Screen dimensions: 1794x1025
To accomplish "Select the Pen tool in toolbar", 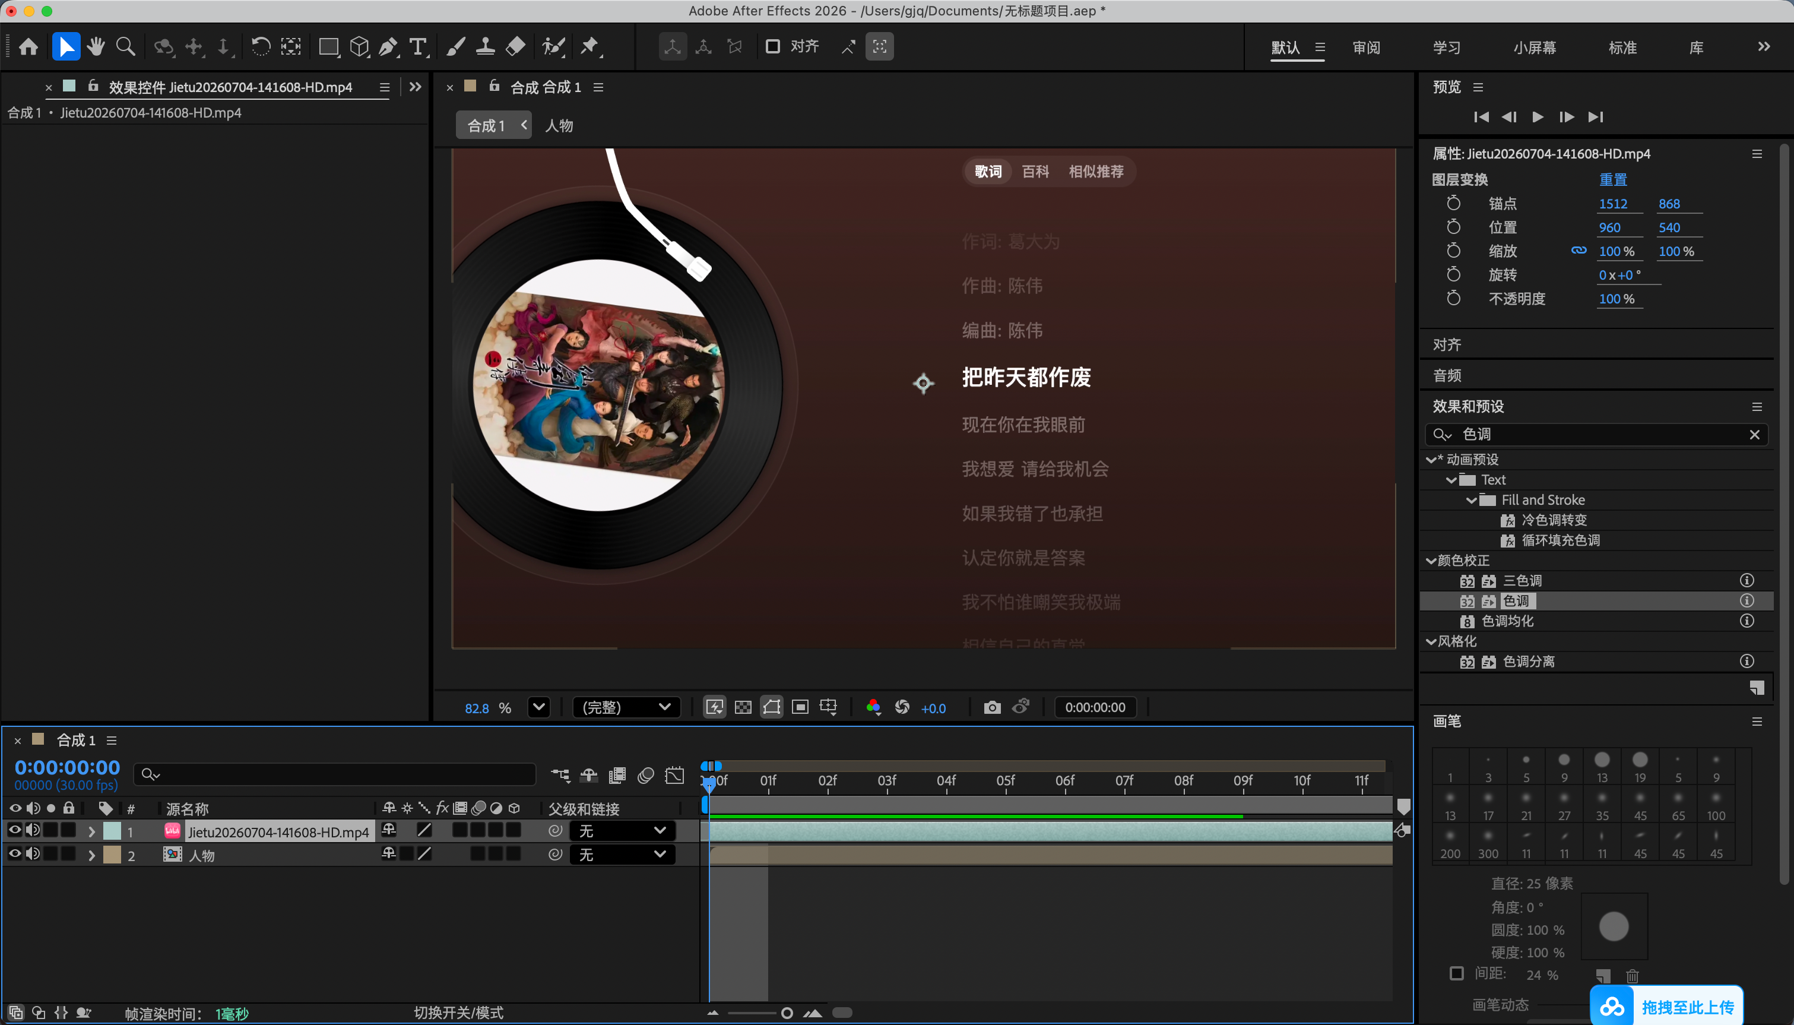I will pyautogui.click(x=388, y=47).
